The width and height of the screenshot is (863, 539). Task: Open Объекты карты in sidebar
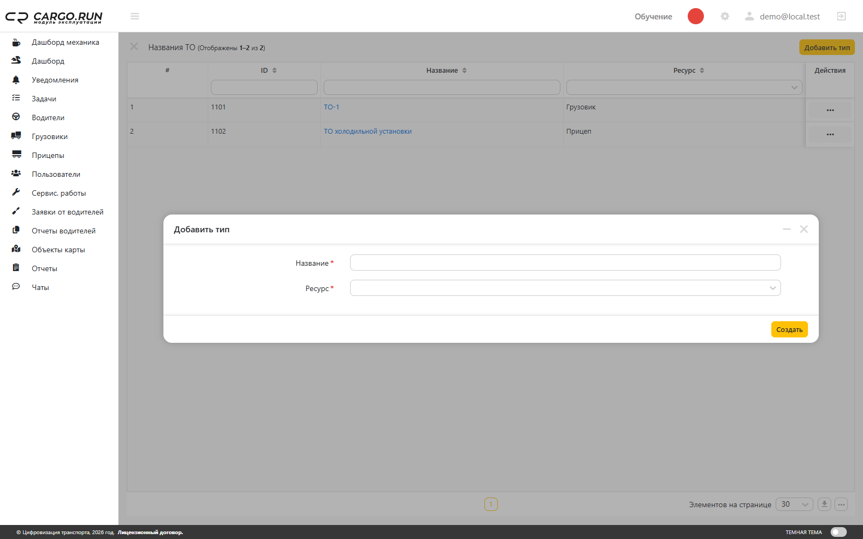click(58, 250)
